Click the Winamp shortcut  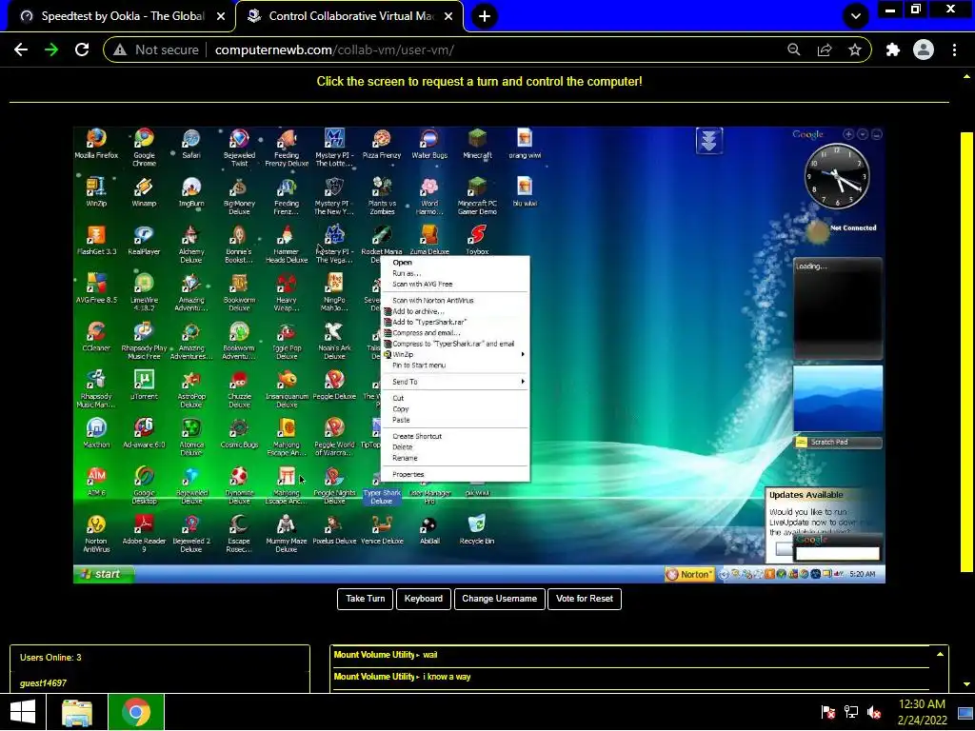pyautogui.click(x=145, y=192)
